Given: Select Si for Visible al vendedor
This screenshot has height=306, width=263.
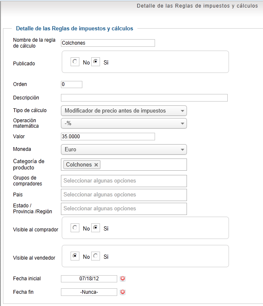Looking at the screenshot, I should [x=95, y=256].
